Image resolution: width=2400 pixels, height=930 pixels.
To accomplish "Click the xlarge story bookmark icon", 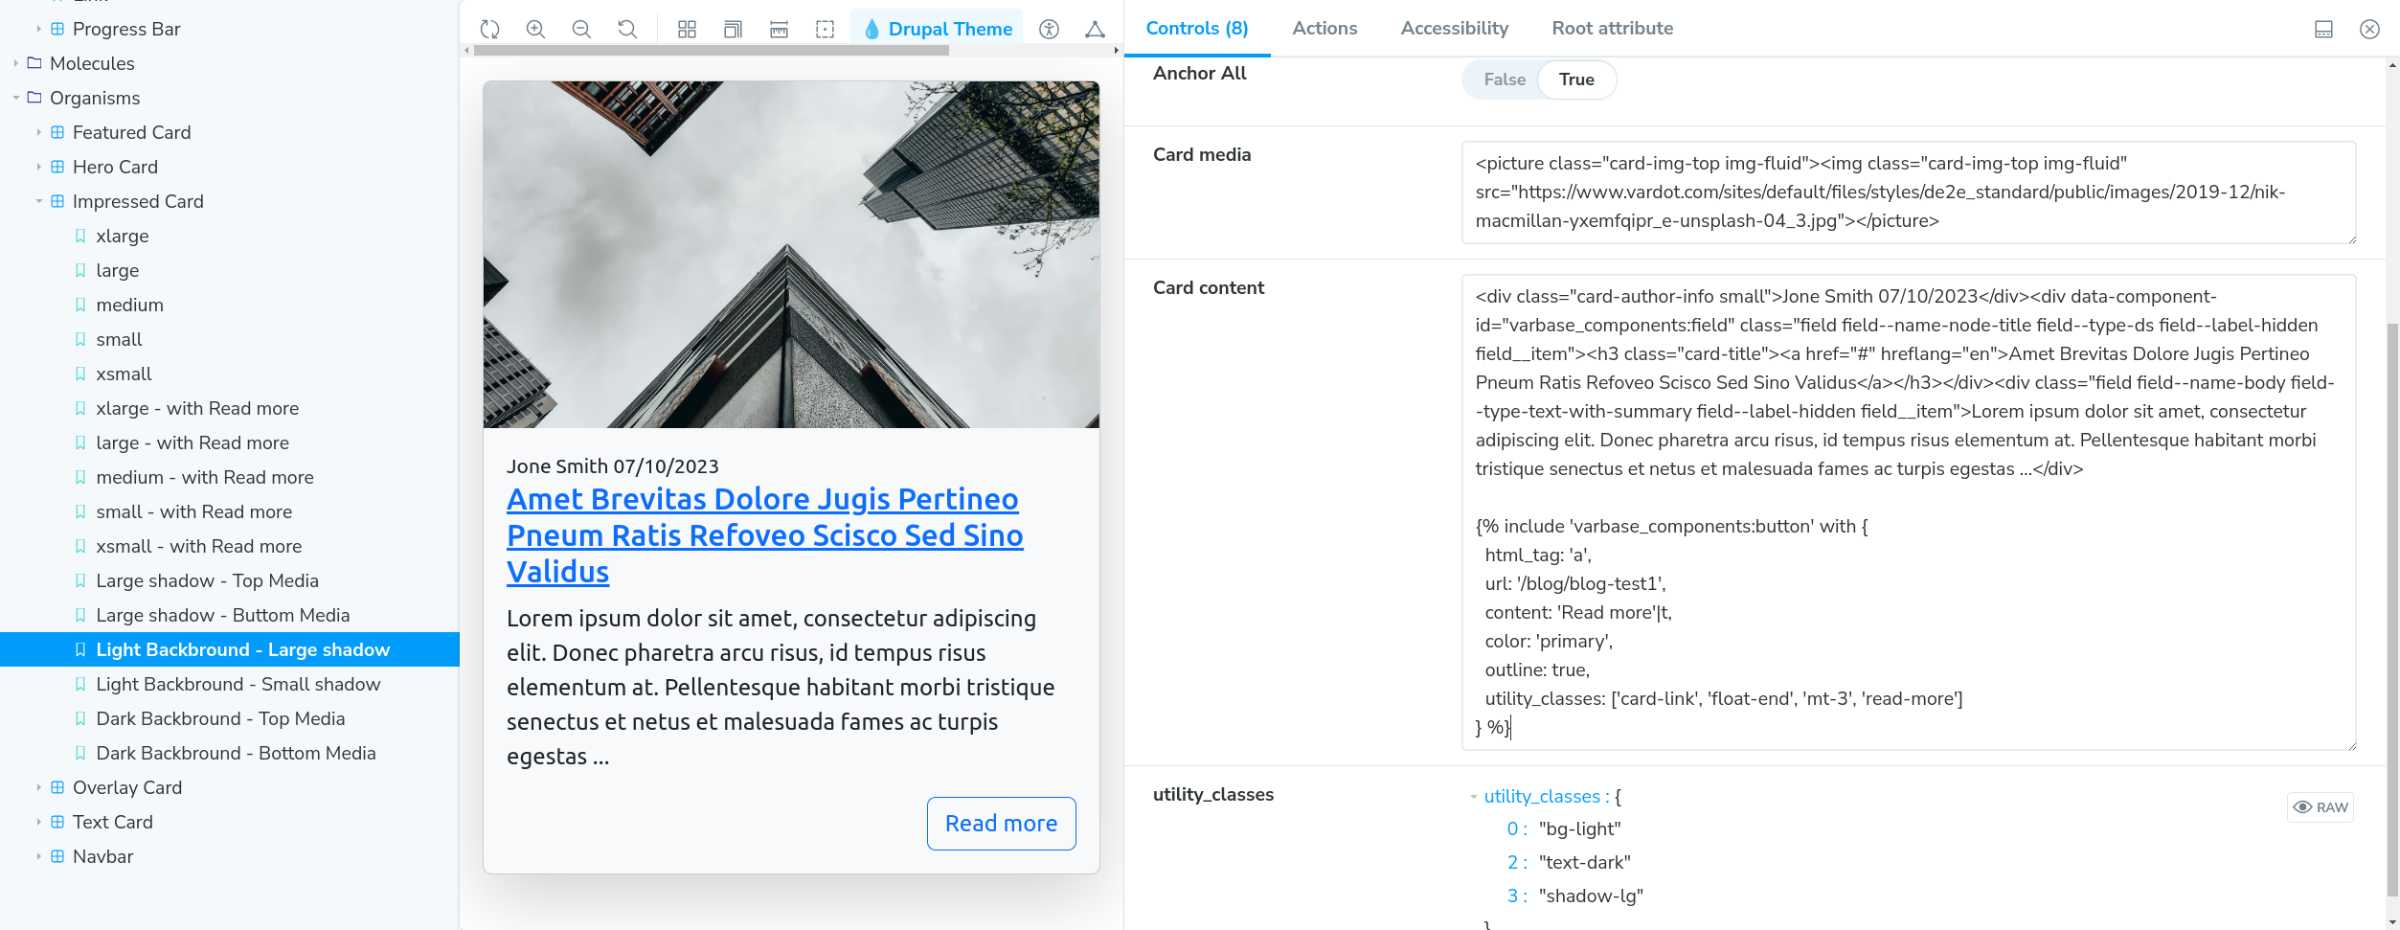I will [x=80, y=236].
